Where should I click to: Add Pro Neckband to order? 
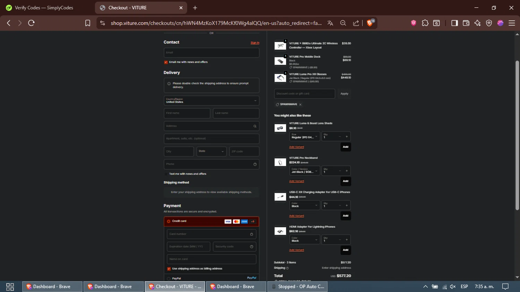pos(346,181)
